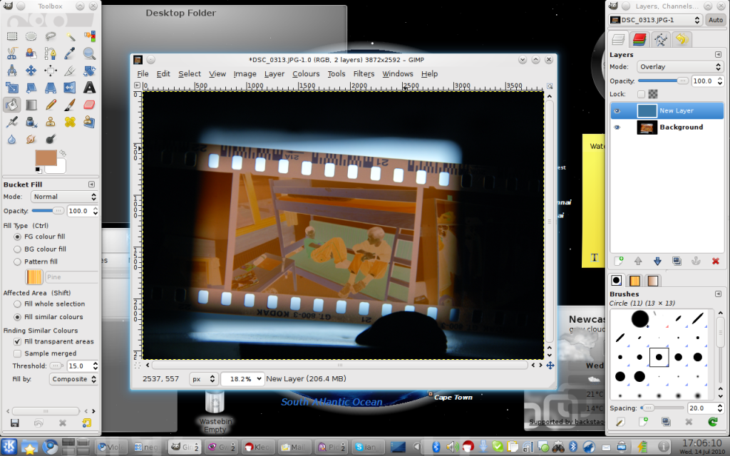Pick the Pencil tool in Toolbox

coord(51,105)
